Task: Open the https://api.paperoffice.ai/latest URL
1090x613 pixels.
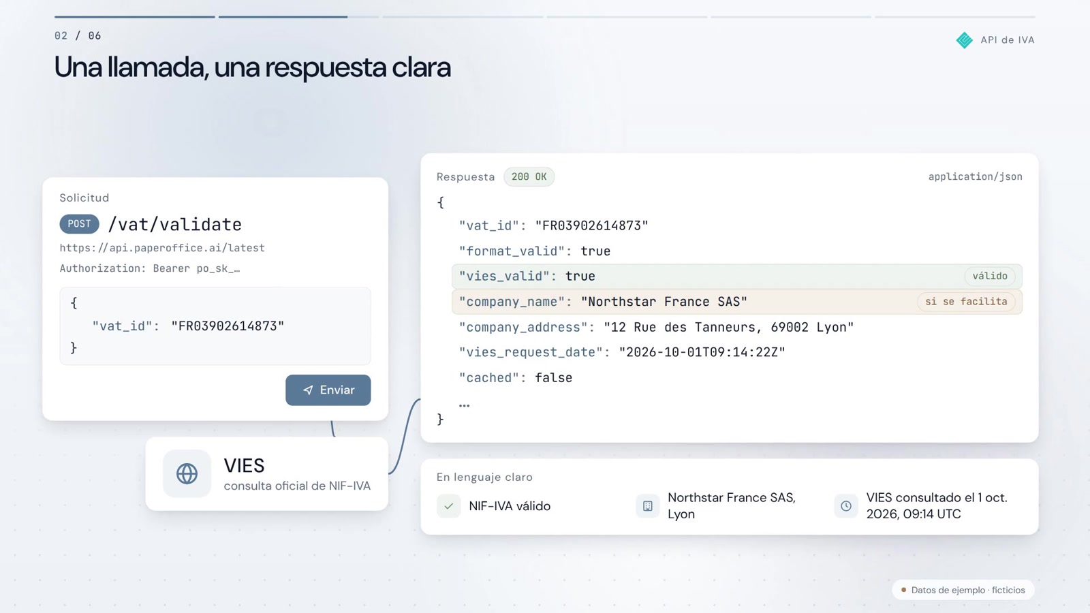Action: (162, 248)
